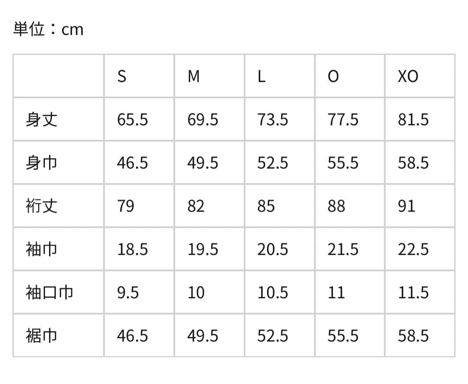Screen dimensions: 468x384
Task: Select the 82 cell in 裄丈 row
Action: 196,206
